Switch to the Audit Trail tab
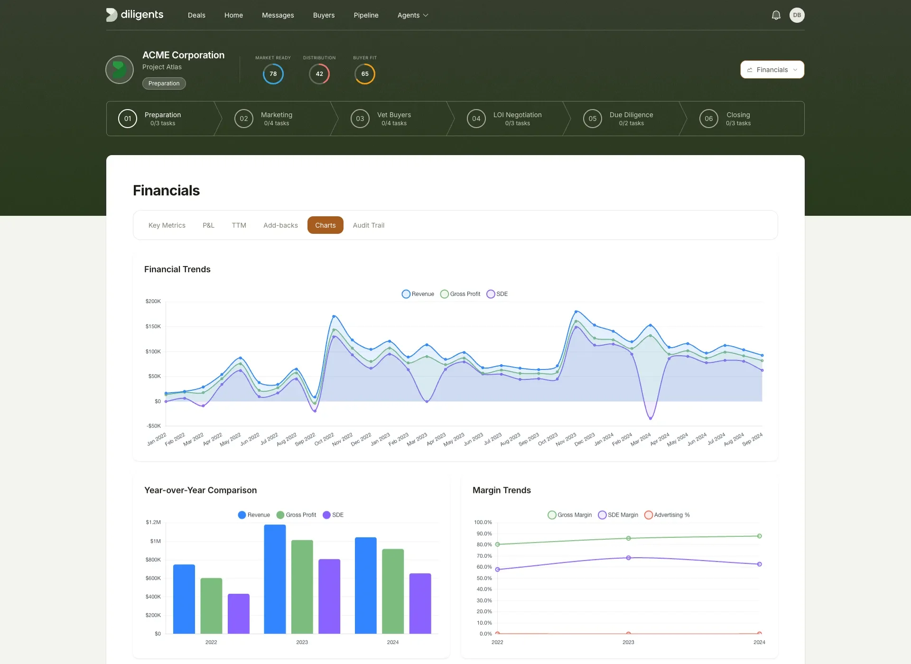The width and height of the screenshot is (911, 664). point(368,225)
